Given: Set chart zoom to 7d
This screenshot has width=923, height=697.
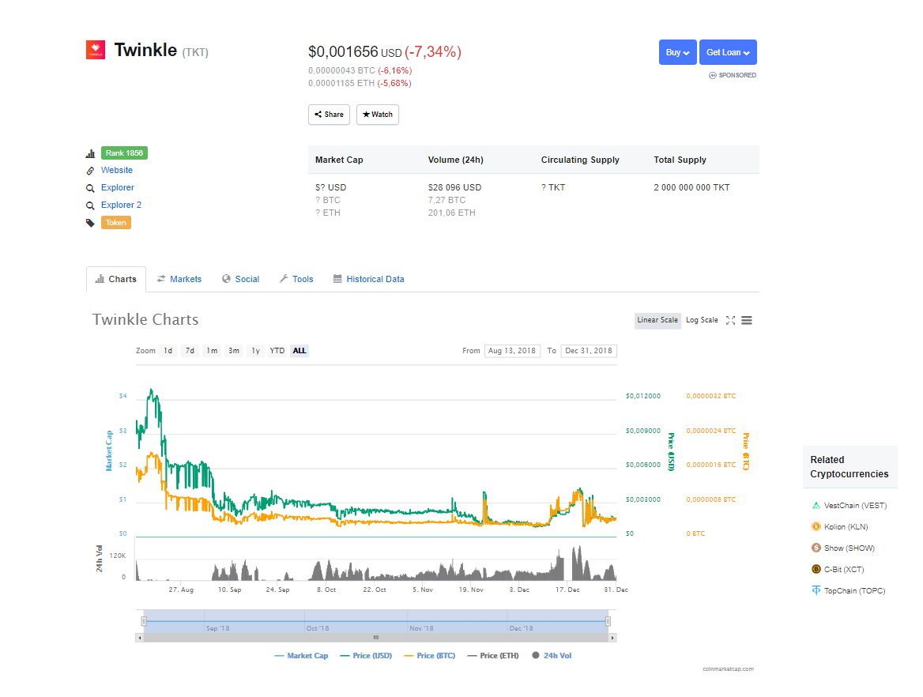Looking at the screenshot, I should [x=190, y=351].
